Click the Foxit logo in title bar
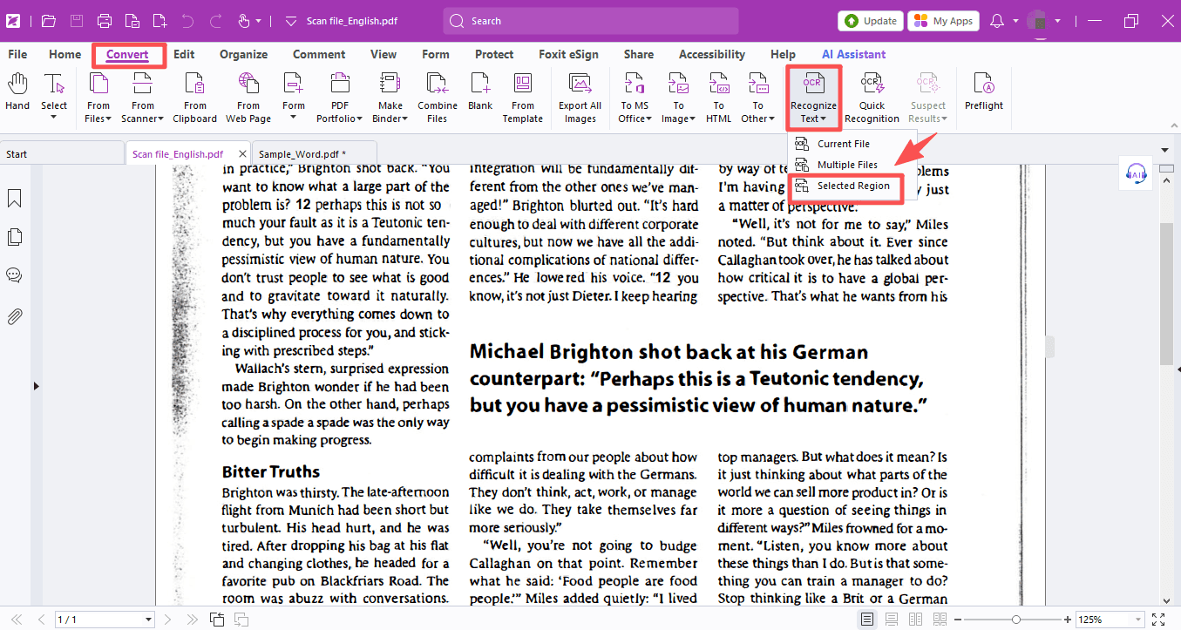This screenshot has height=630, width=1181. pyautogui.click(x=14, y=21)
